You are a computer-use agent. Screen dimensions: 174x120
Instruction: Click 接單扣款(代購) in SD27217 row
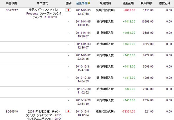(105, 10)
